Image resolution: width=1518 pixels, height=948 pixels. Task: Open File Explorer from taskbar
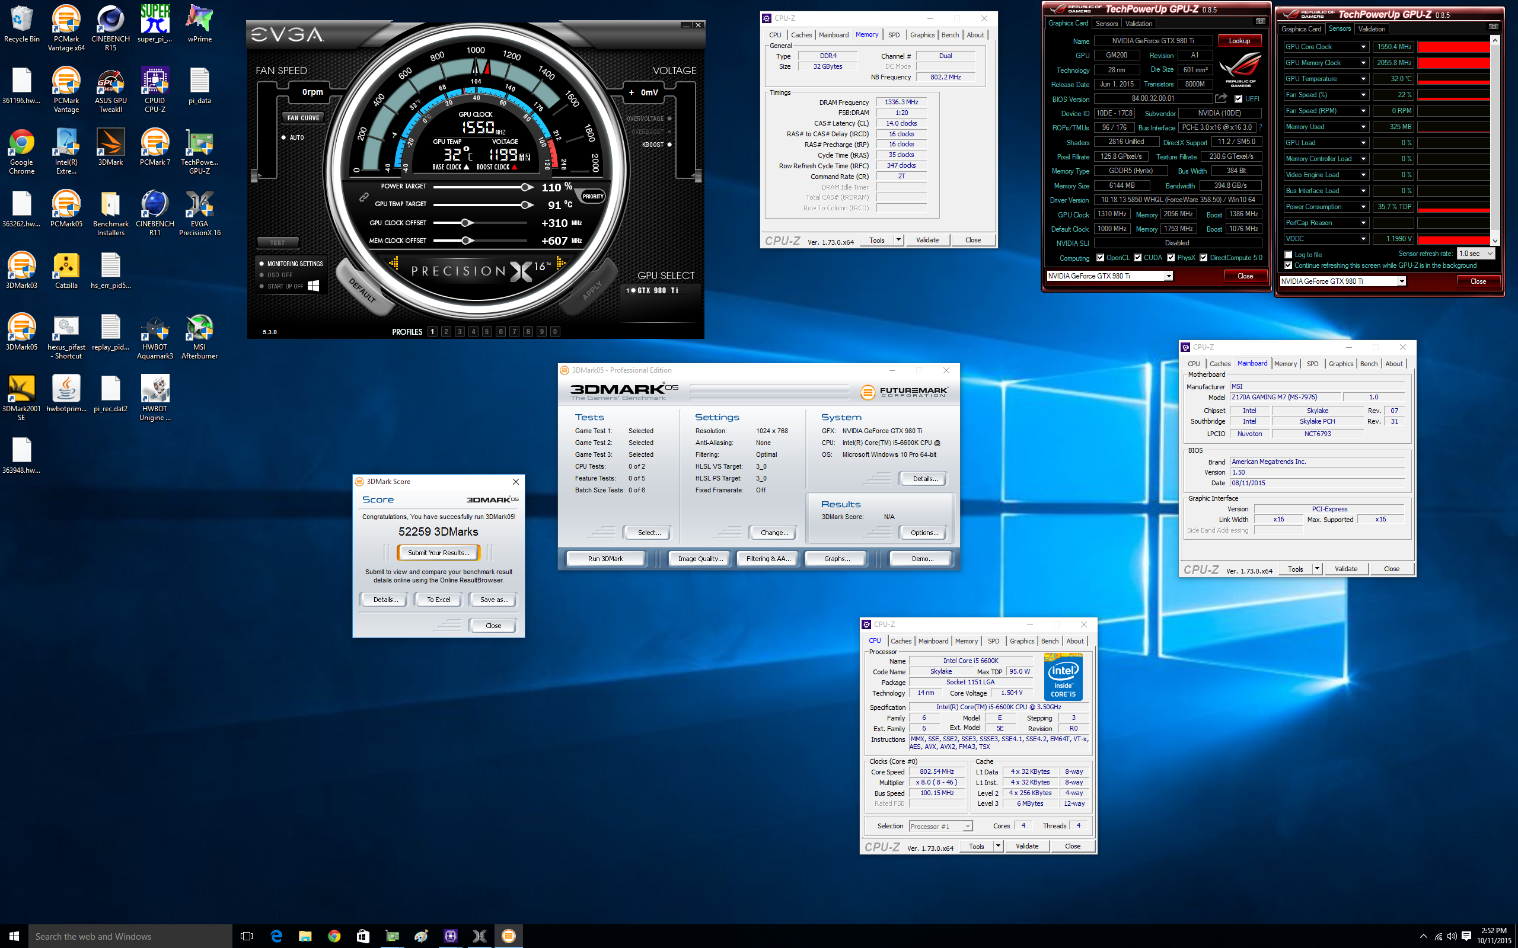pos(305,936)
